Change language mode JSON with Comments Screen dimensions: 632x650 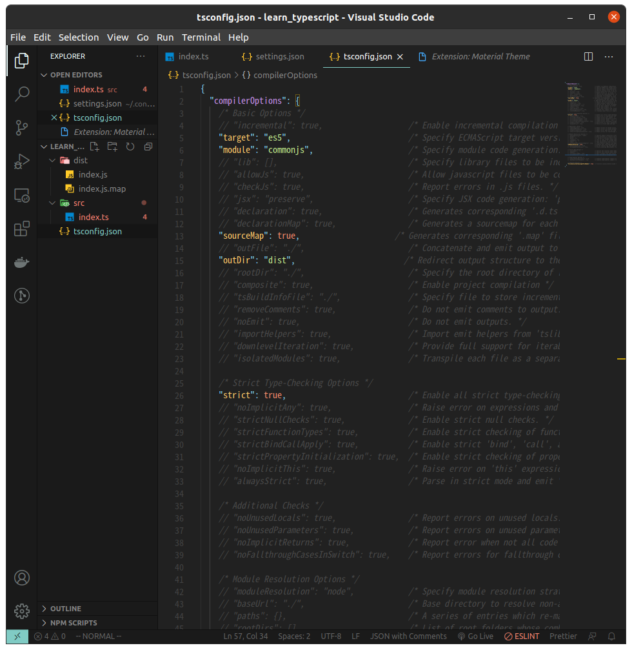408,636
